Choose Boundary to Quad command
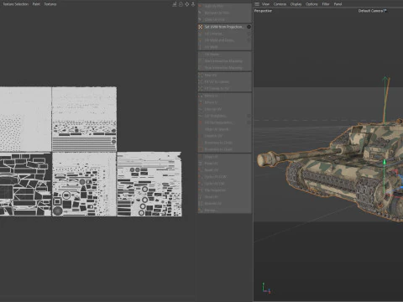Screen dimensions: 403x302 [224, 149]
